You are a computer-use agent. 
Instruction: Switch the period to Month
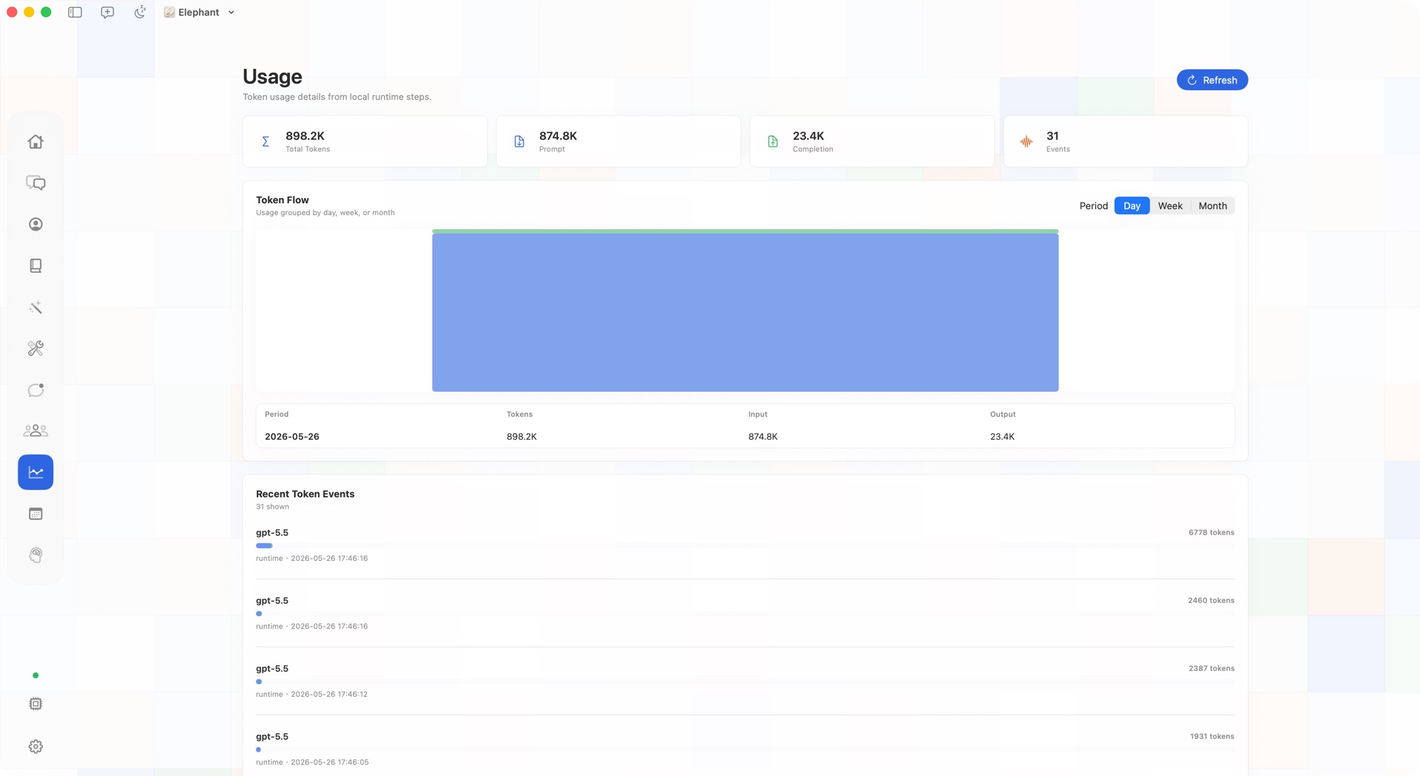tap(1212, 205)
